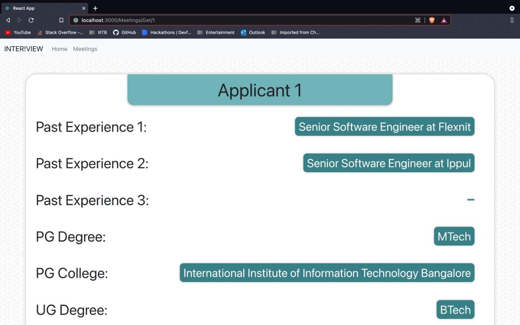Go to Meetings in navbar
This screenshot has width=520, height=325.
coord(85,49)
